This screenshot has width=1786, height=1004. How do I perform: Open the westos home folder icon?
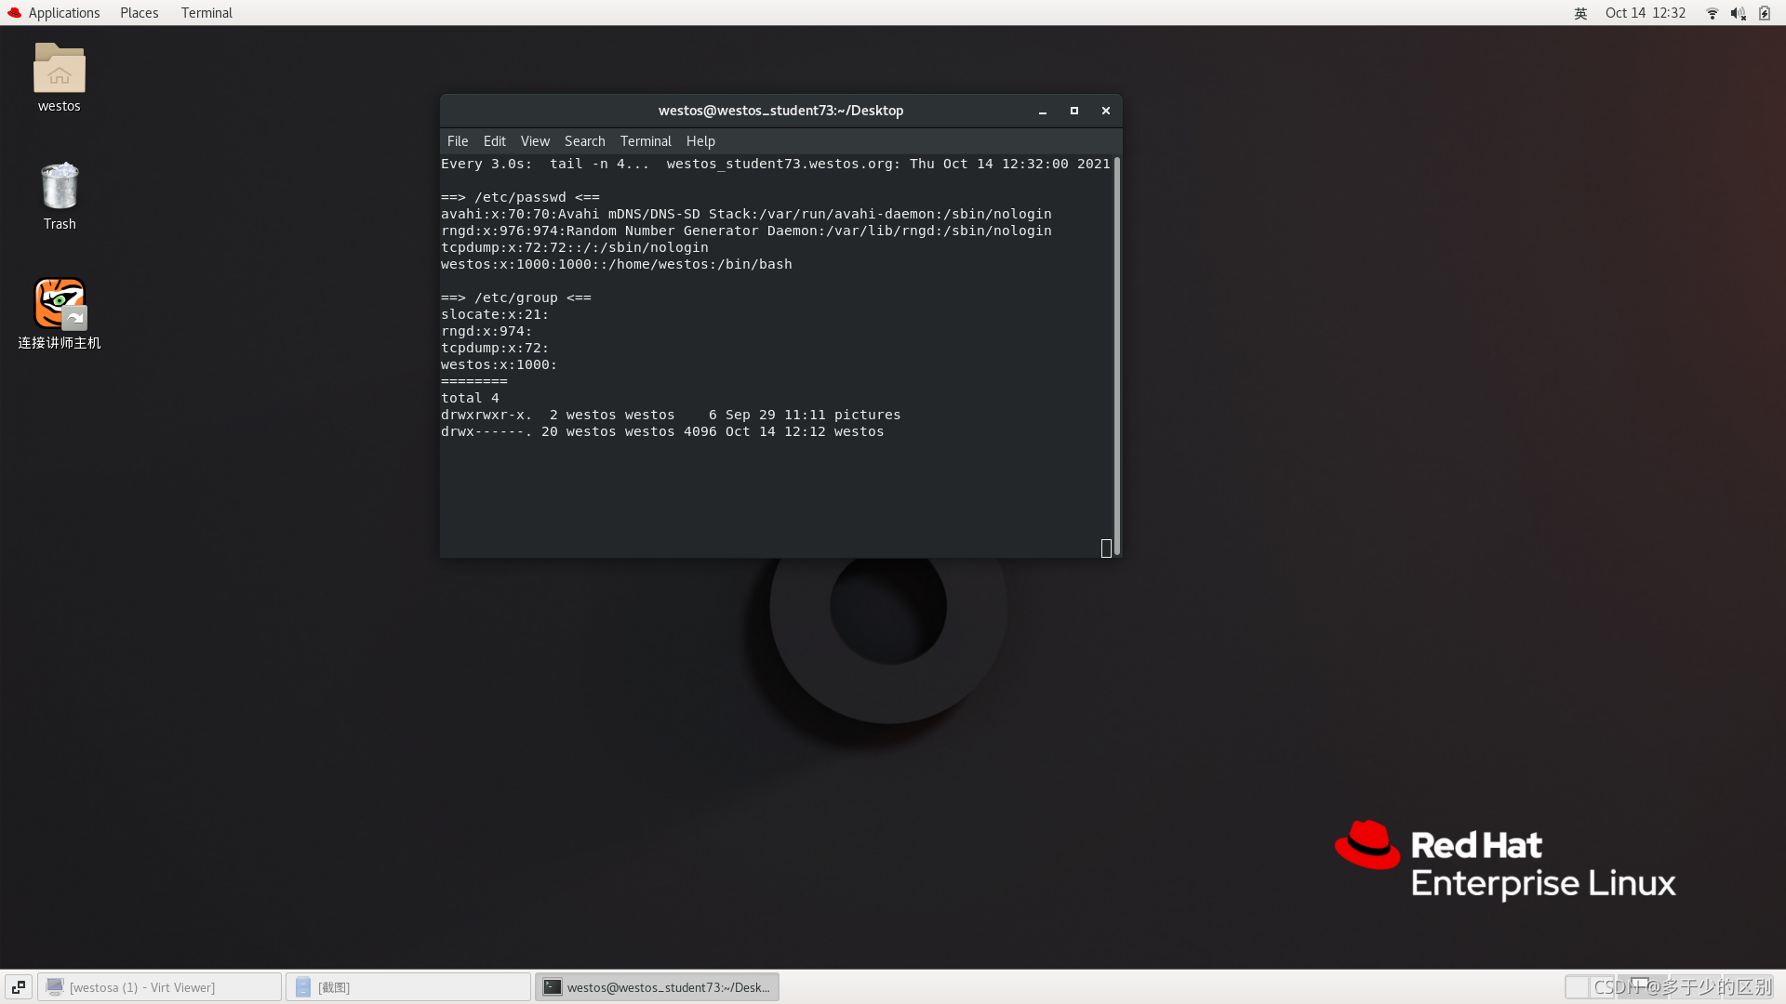pos(59,70)
